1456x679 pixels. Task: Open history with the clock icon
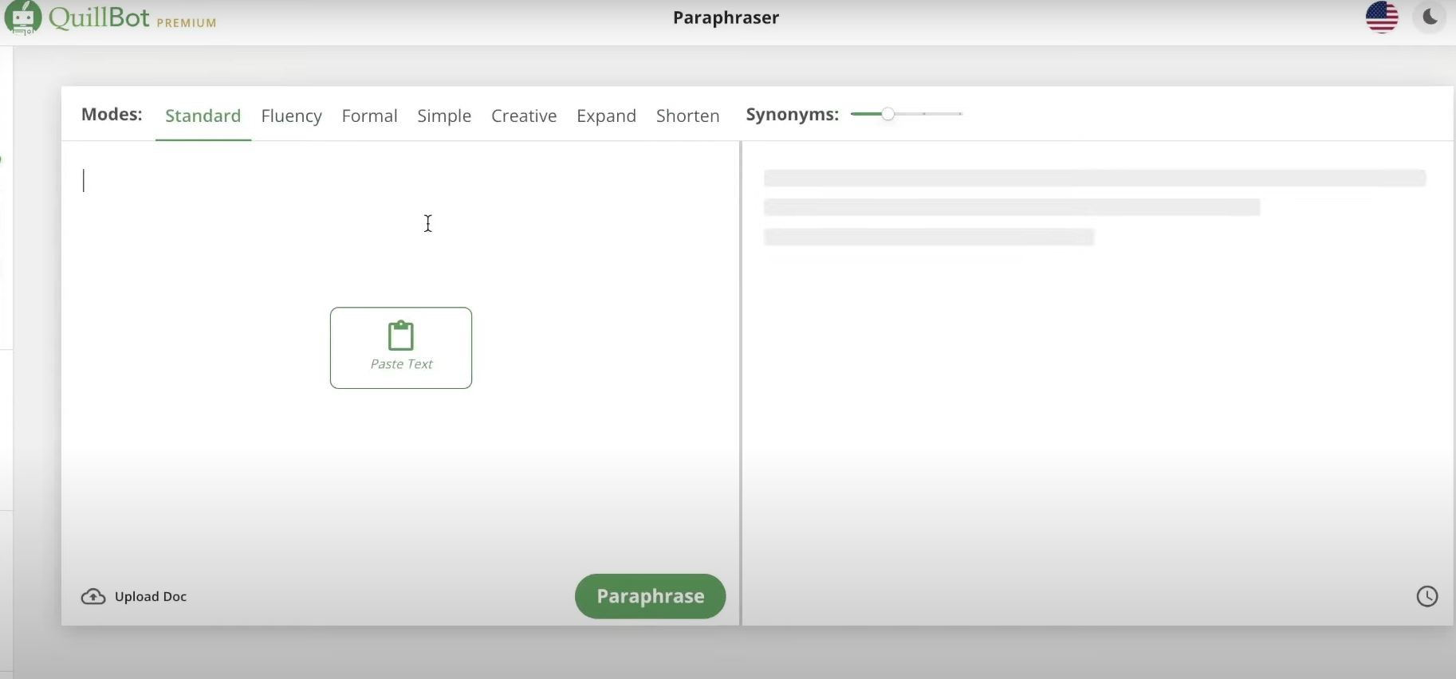[1427, 596]
